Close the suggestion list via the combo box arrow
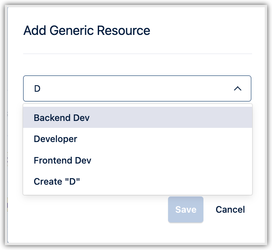Viewport: 272px width, 250px height. click(238, 88)
